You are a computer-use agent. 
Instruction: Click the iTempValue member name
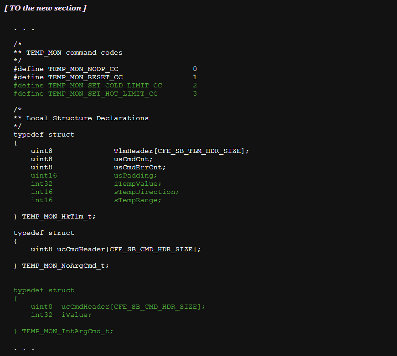click(x=137, y=183)
